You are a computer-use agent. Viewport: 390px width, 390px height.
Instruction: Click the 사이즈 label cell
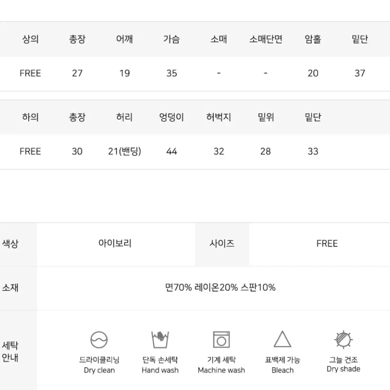pos(222,244)
